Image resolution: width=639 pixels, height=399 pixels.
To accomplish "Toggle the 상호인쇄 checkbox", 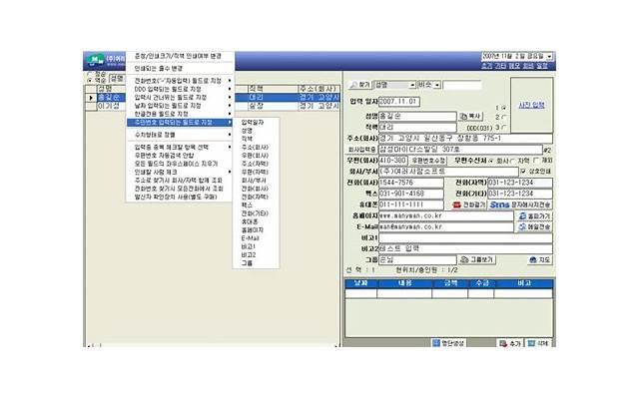I will click(523, 171).
